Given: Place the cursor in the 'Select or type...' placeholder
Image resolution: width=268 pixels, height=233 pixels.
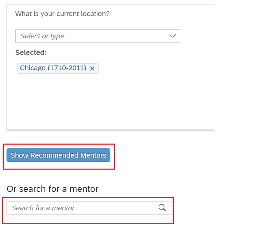Looking at the screenshot, I should 45,36.
